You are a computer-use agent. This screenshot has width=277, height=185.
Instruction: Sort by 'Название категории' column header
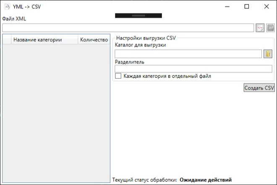pyautogui.click(x=44, y=40)
